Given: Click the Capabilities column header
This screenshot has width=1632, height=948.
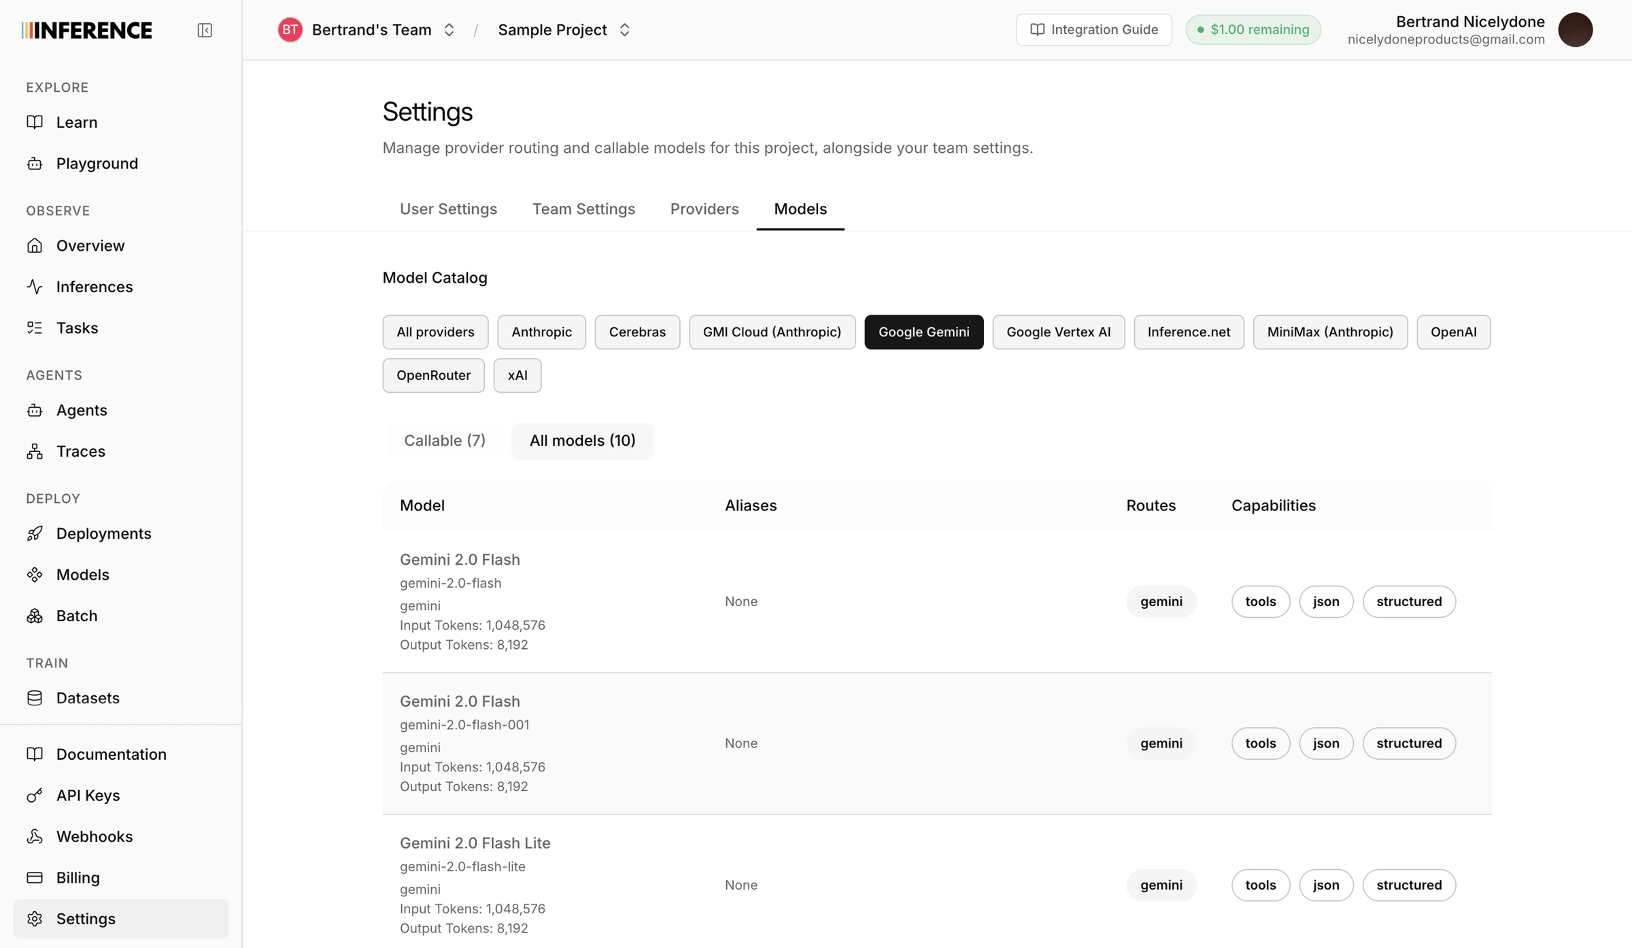Looking at the screenshot, I should coord(1273,505).
